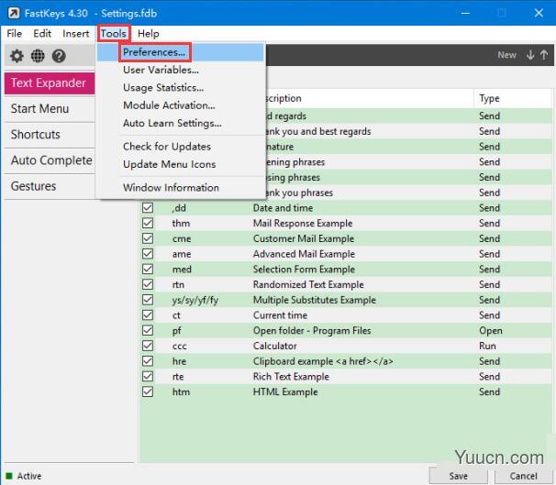Click the Date and time description
Screen dimensions: 556x485
[x=283, y=208]
